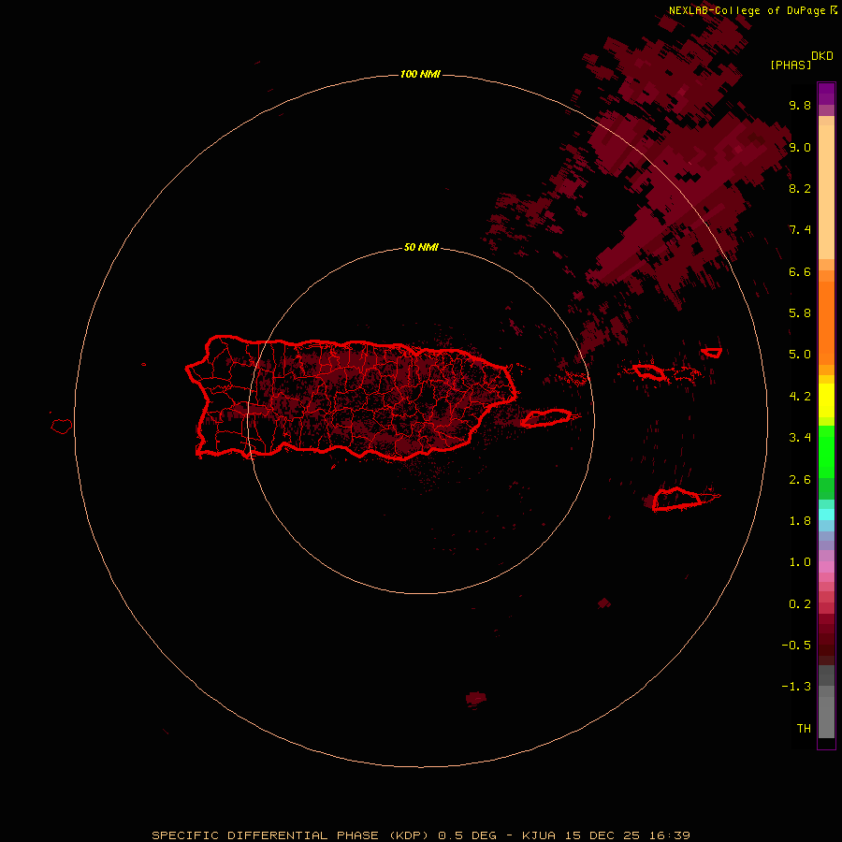Click the 7.4 legend value
The height and width of the screenshot is (842, 842).
[x=800, y=230]
